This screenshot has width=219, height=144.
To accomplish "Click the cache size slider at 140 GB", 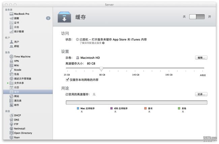I will [136, 68].
